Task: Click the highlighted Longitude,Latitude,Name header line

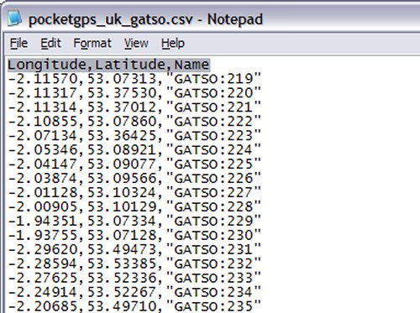Action: [x=108, y=65]
